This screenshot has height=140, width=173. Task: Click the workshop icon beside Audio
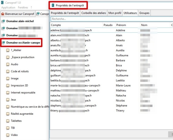click(x=8, y=64)
